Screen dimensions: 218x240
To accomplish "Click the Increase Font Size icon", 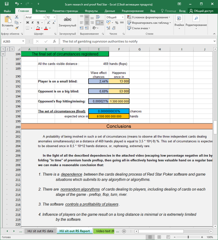I will point(48,23).
